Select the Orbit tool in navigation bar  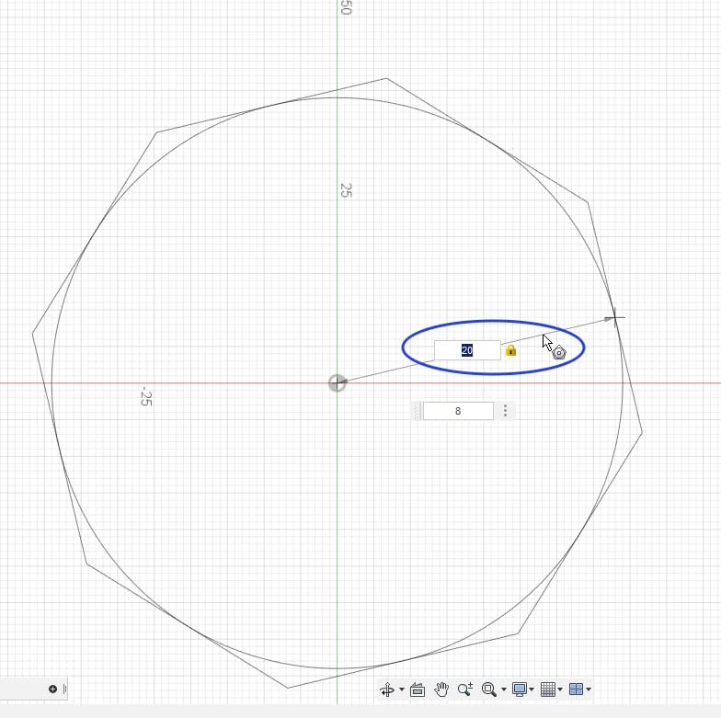[x=387, y=690]
